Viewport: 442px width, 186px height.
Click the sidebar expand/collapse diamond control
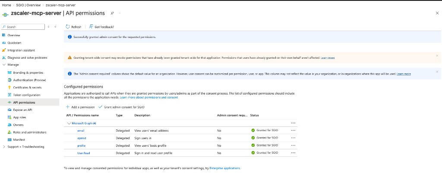tap(48, 27)
